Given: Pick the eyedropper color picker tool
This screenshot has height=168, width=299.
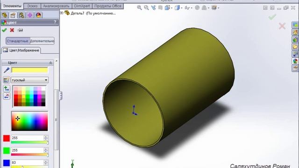Looking at the screenshot, I should click(7, 70).
